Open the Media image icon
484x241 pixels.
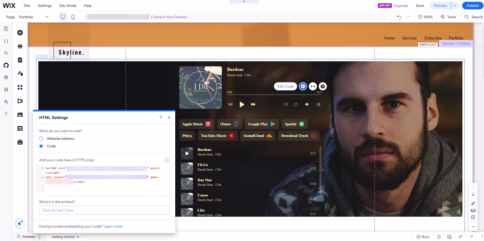20,115
